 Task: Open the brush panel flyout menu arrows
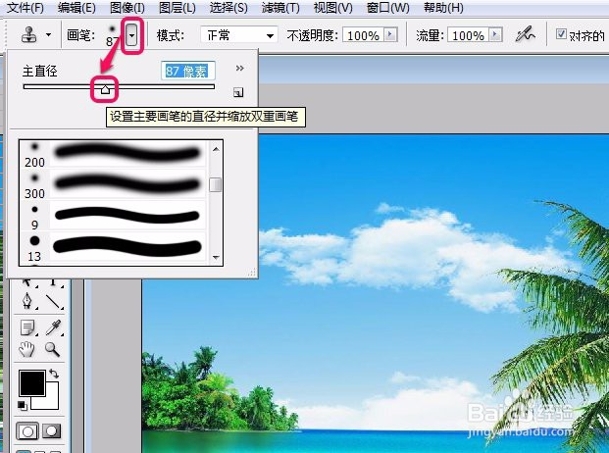tap(239, 69)
